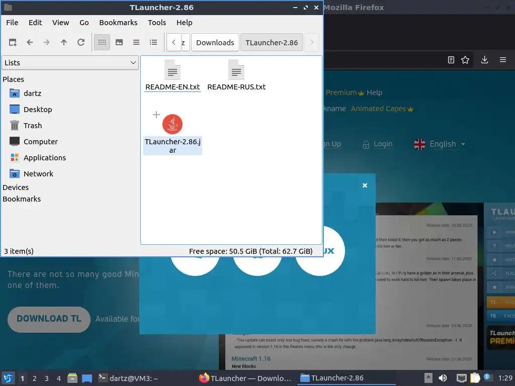Click the plus selection marker on TLauncher jar

point(156,115)
